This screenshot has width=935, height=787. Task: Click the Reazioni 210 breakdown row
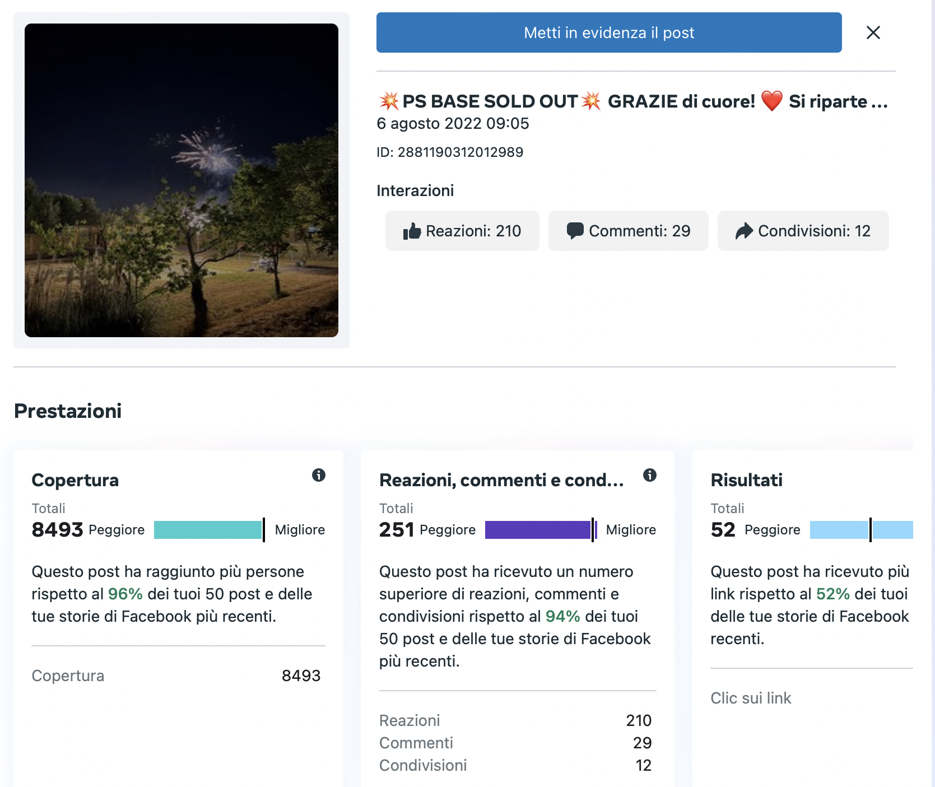[x=518, y=720]
